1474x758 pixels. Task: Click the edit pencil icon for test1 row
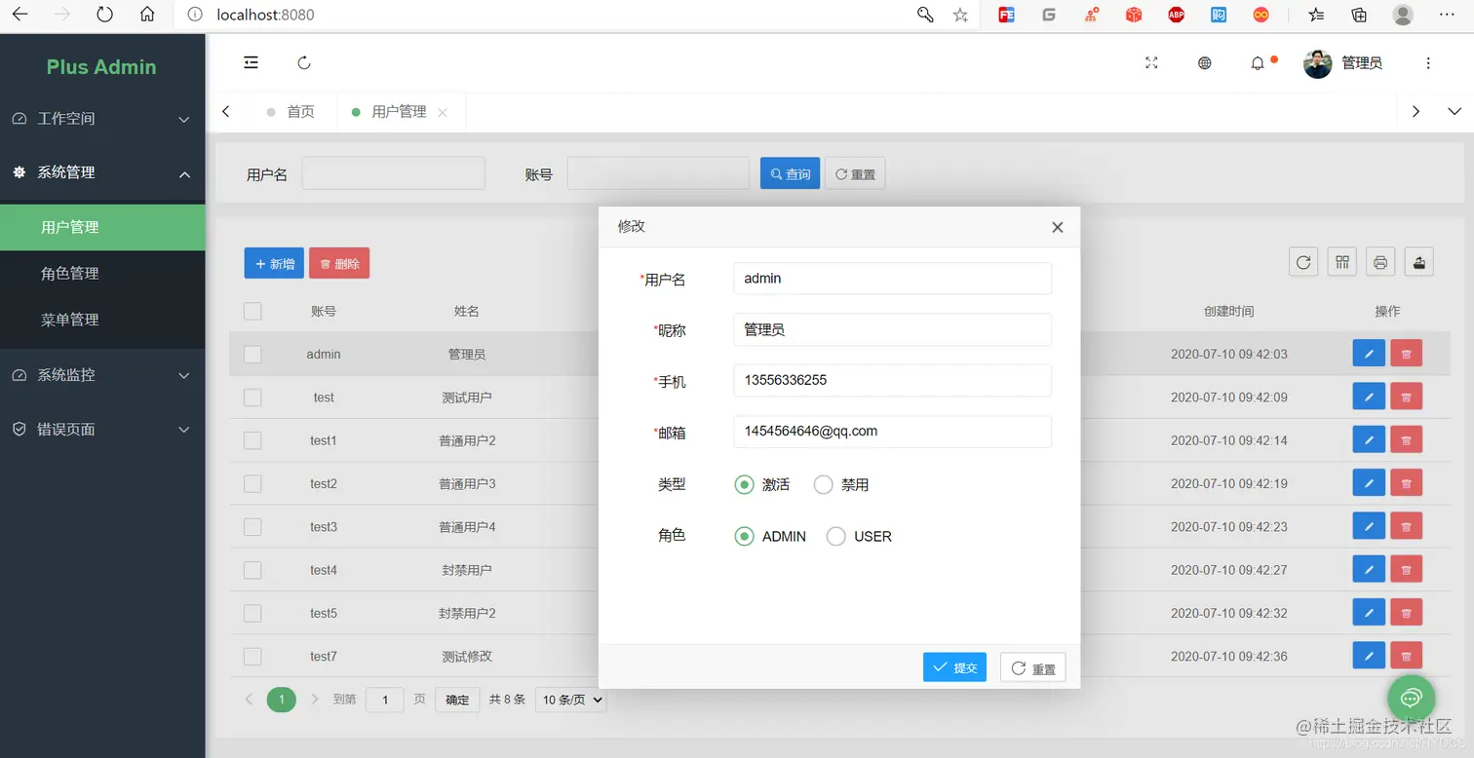coord(1369,439)
